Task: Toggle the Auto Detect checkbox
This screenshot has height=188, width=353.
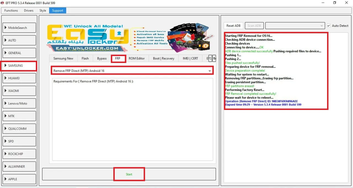Action: 328,26
